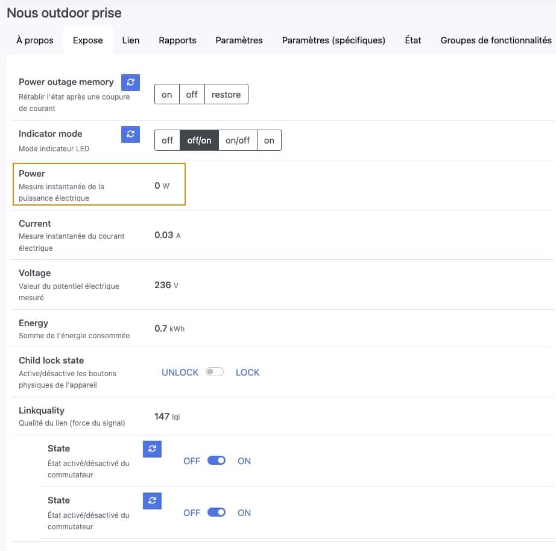
Task: Open the Paramètres (spécifiques) tab
Action: coord(333,40)
